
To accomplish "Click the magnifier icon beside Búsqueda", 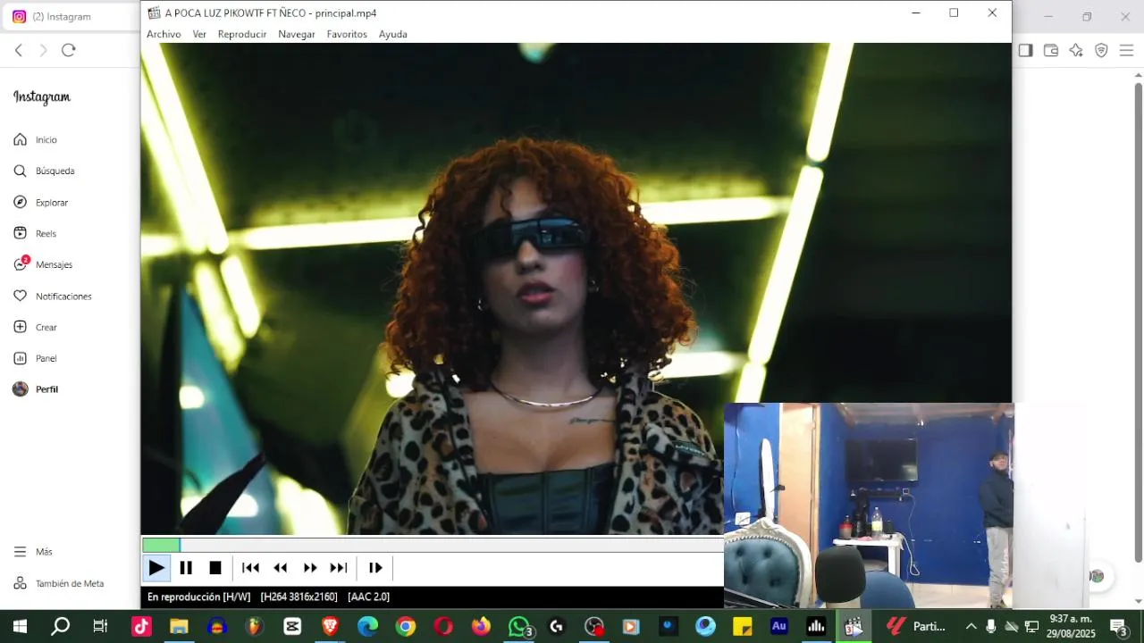I will pos(20,171).
